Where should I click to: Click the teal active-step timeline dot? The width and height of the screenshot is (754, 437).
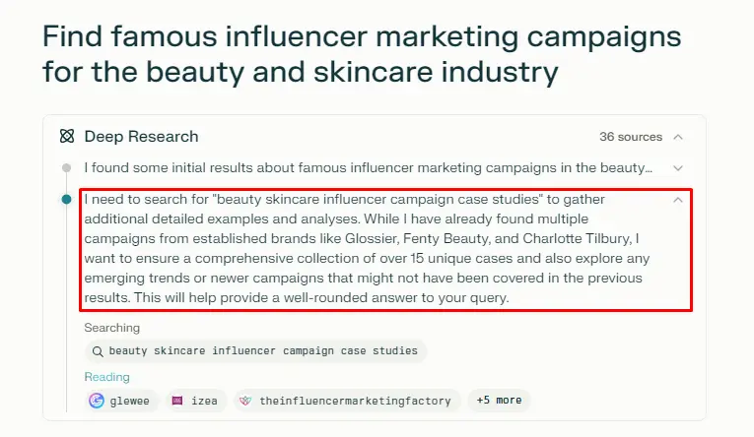pos(66,199)
